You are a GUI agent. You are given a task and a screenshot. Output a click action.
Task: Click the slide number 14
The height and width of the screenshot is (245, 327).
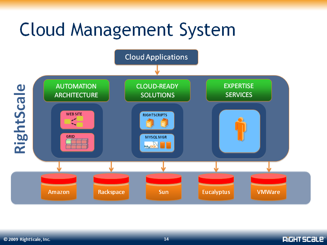click(x=166, y=239)
